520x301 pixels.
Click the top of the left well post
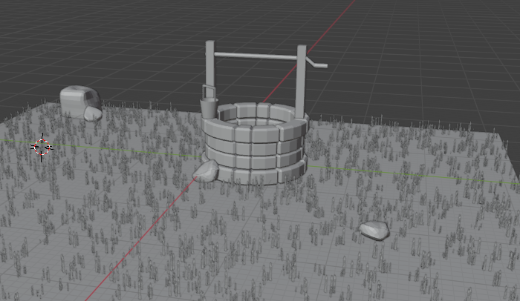[210, 44]
